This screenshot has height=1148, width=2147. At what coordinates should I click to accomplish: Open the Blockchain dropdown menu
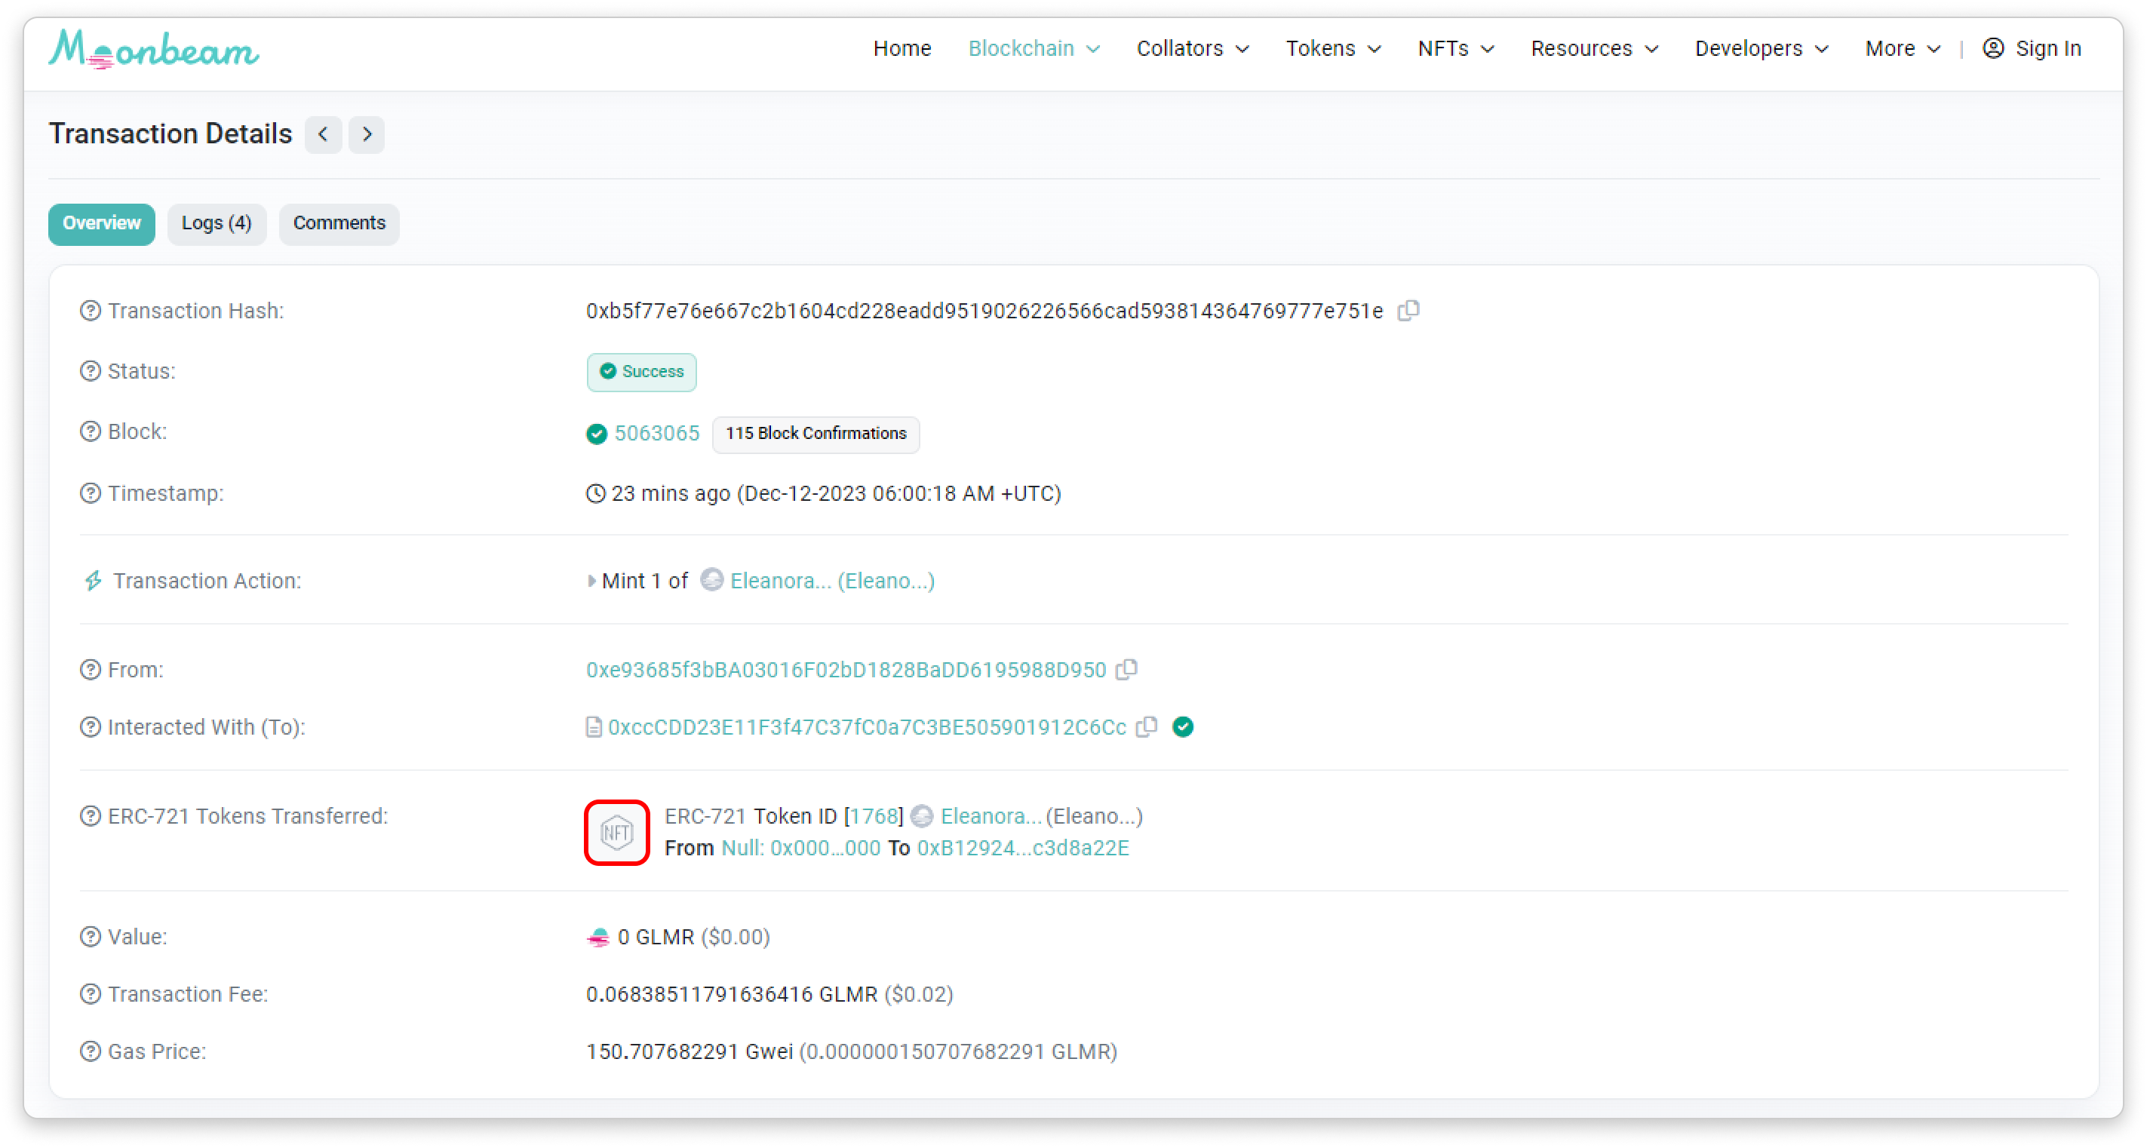[1034, 48]
